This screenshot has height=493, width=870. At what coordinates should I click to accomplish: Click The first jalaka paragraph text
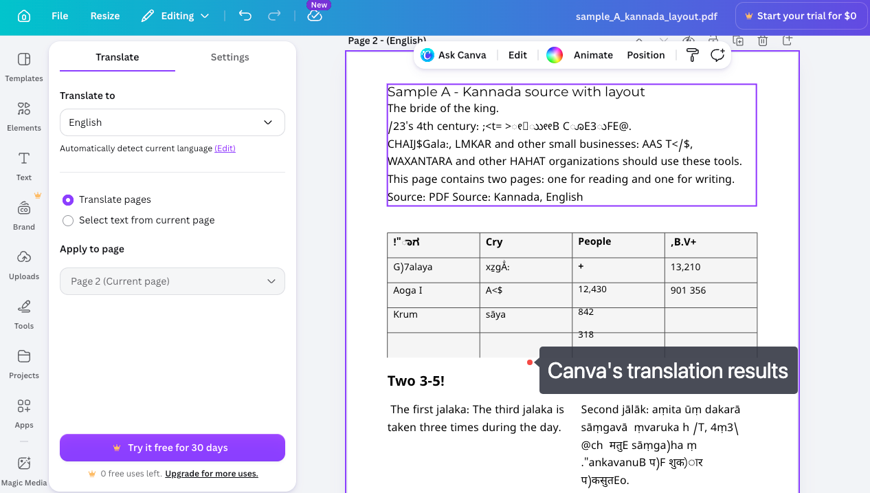click(x=476, y=418)
